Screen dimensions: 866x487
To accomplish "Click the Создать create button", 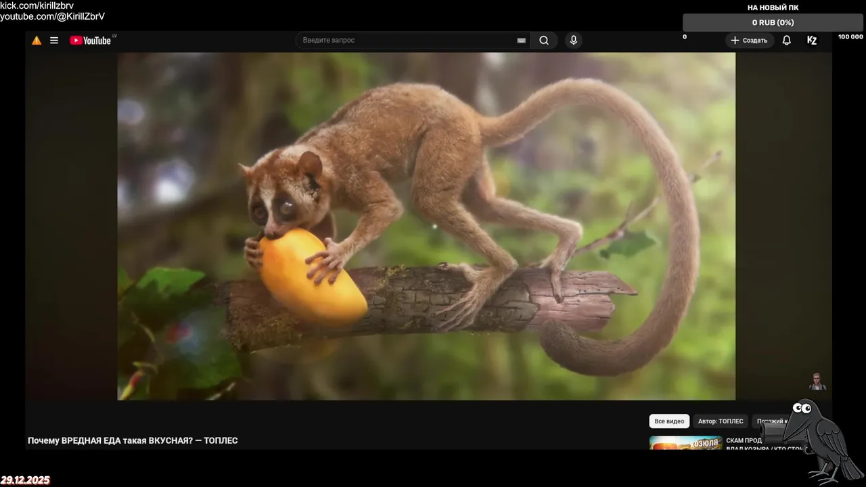I will tap(750, 41).
